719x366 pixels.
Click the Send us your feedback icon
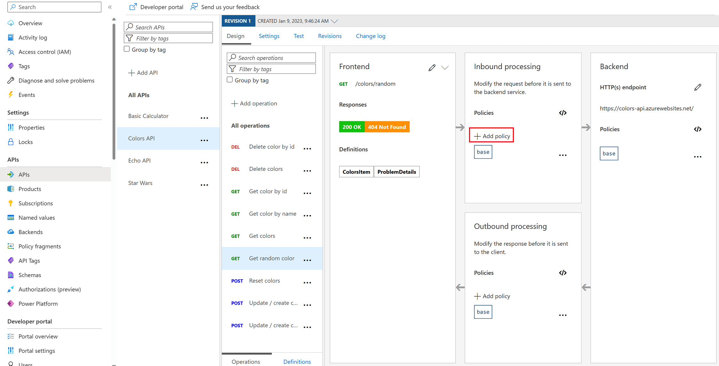tap(194, 7)
